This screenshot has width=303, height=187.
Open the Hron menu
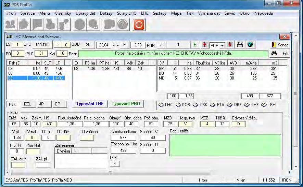11,13
